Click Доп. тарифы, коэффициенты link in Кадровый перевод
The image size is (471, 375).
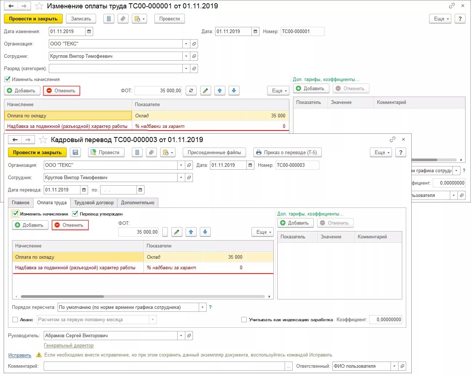(x=310, y=214)
